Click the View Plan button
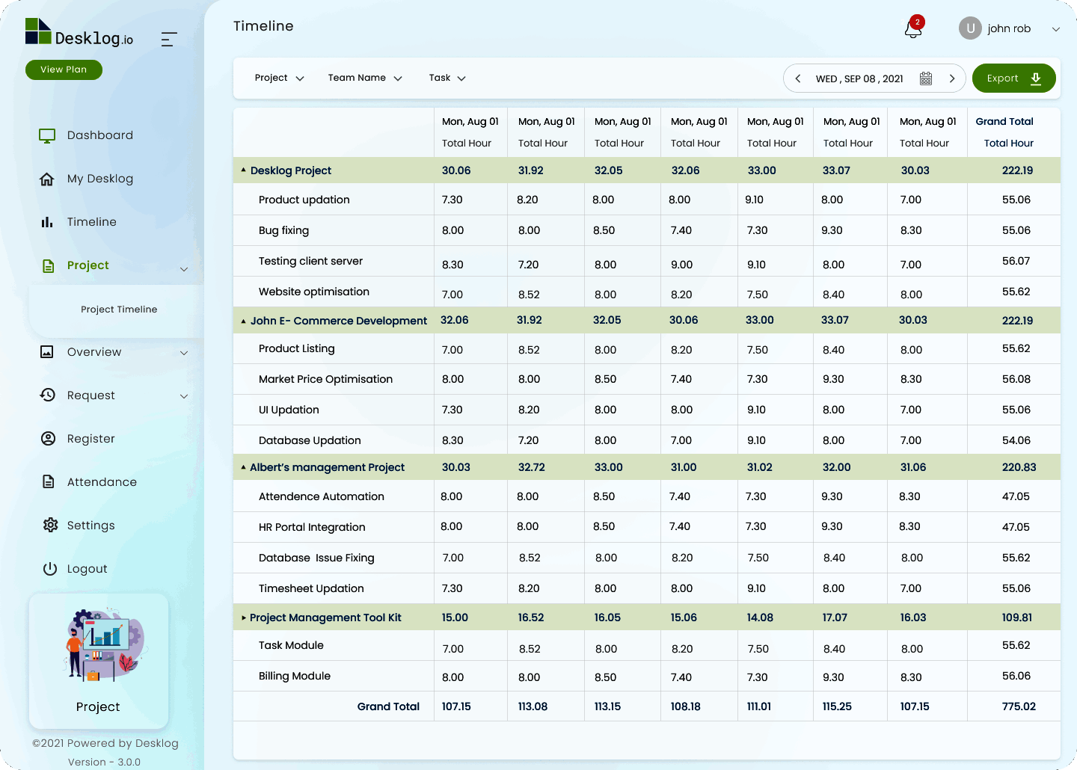The image size is (1077, 770). tap(64, 70)
